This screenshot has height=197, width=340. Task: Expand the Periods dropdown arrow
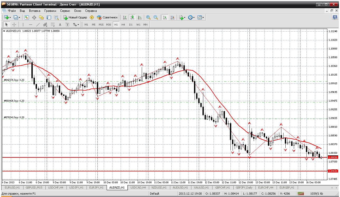point(194,18)
